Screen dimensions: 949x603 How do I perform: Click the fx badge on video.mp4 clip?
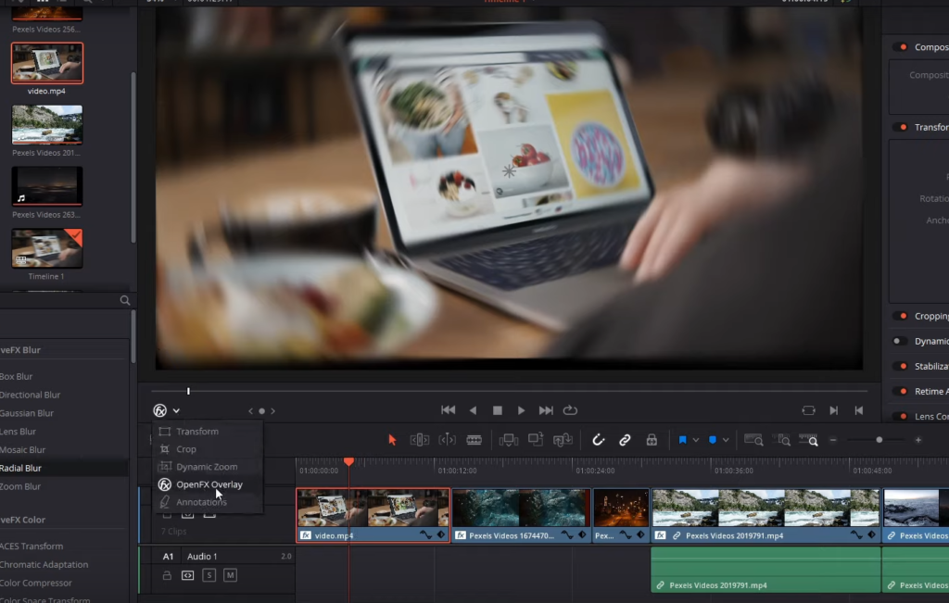pyautogui.click(x=306, y=535)
